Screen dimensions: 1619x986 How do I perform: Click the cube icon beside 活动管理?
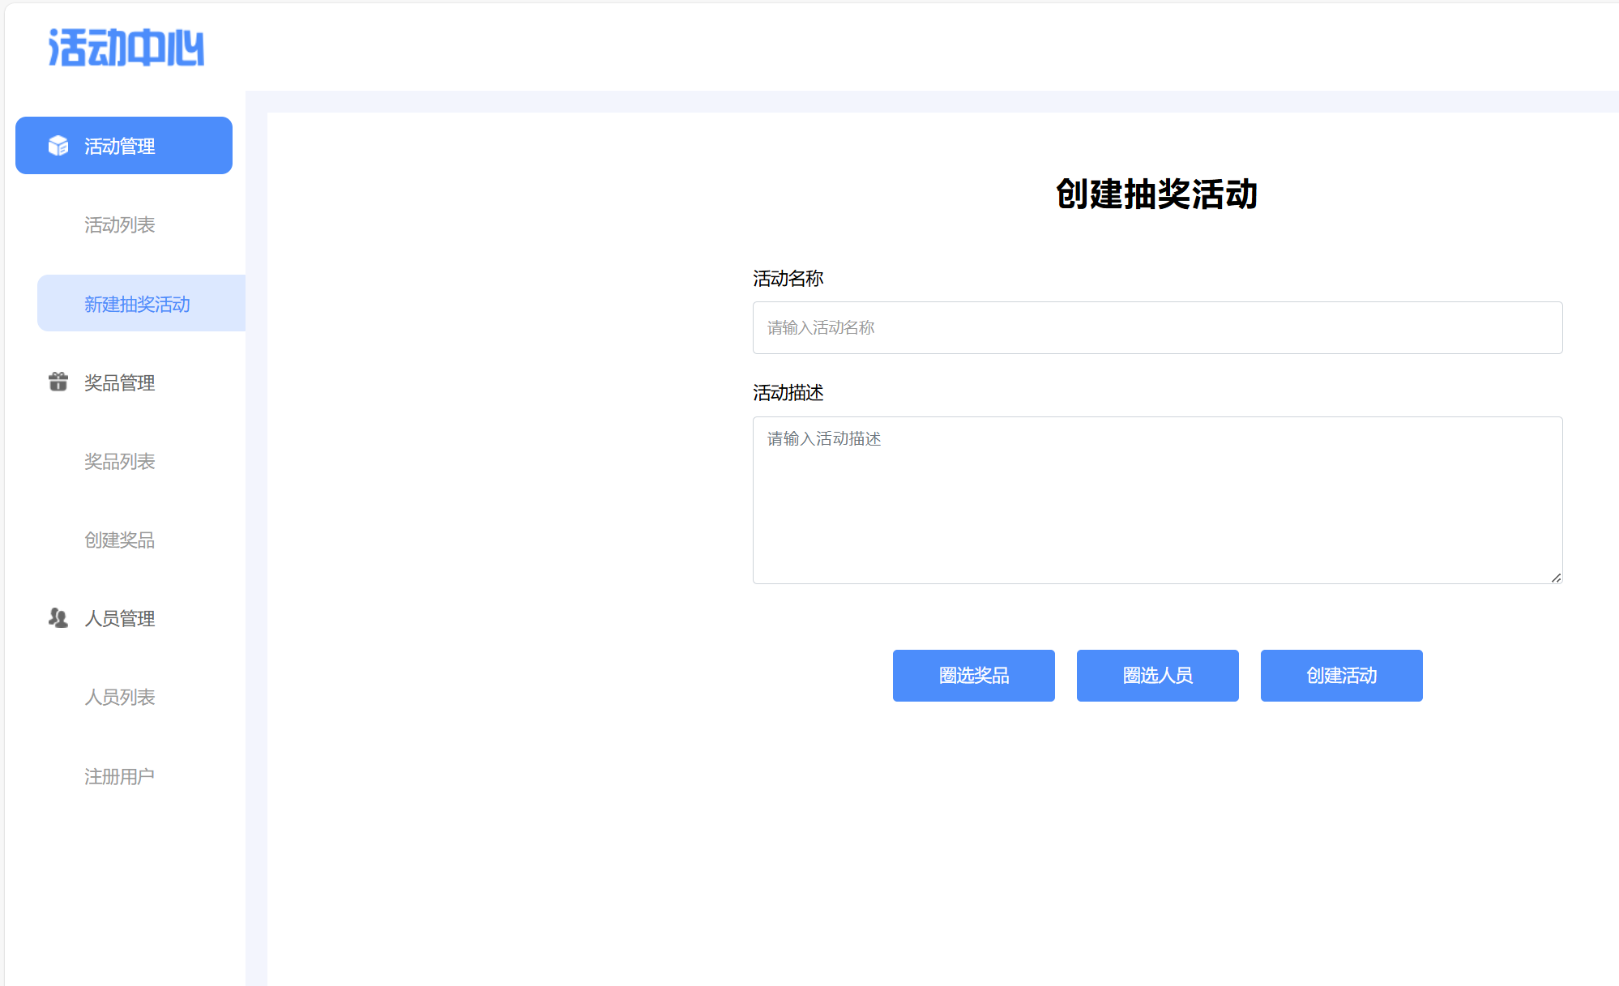point(58,146)
